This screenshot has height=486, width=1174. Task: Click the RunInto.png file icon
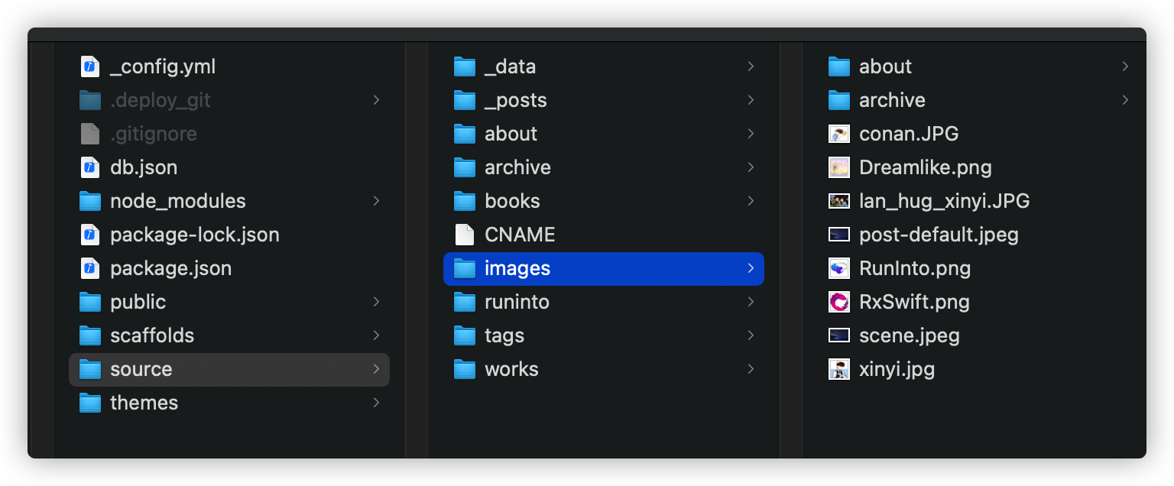coord(839,268)
